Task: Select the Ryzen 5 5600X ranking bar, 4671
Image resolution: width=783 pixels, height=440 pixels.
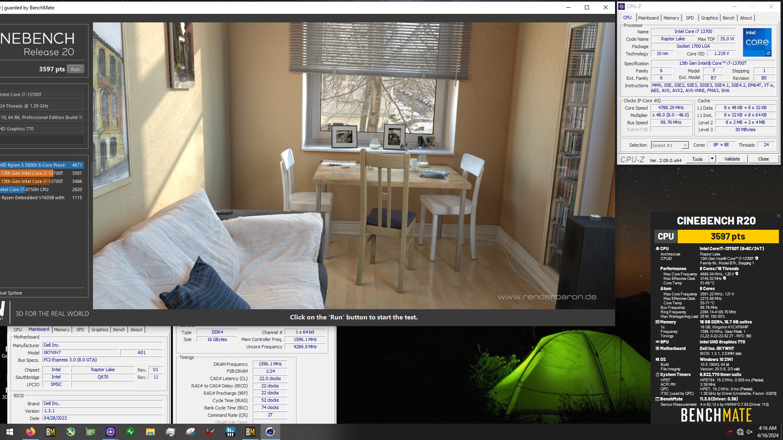Action: tap(42, 165)
